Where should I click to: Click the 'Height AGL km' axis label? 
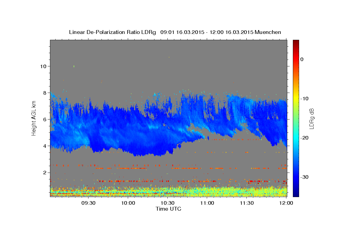pyautogui.click(x=34, y=118)
